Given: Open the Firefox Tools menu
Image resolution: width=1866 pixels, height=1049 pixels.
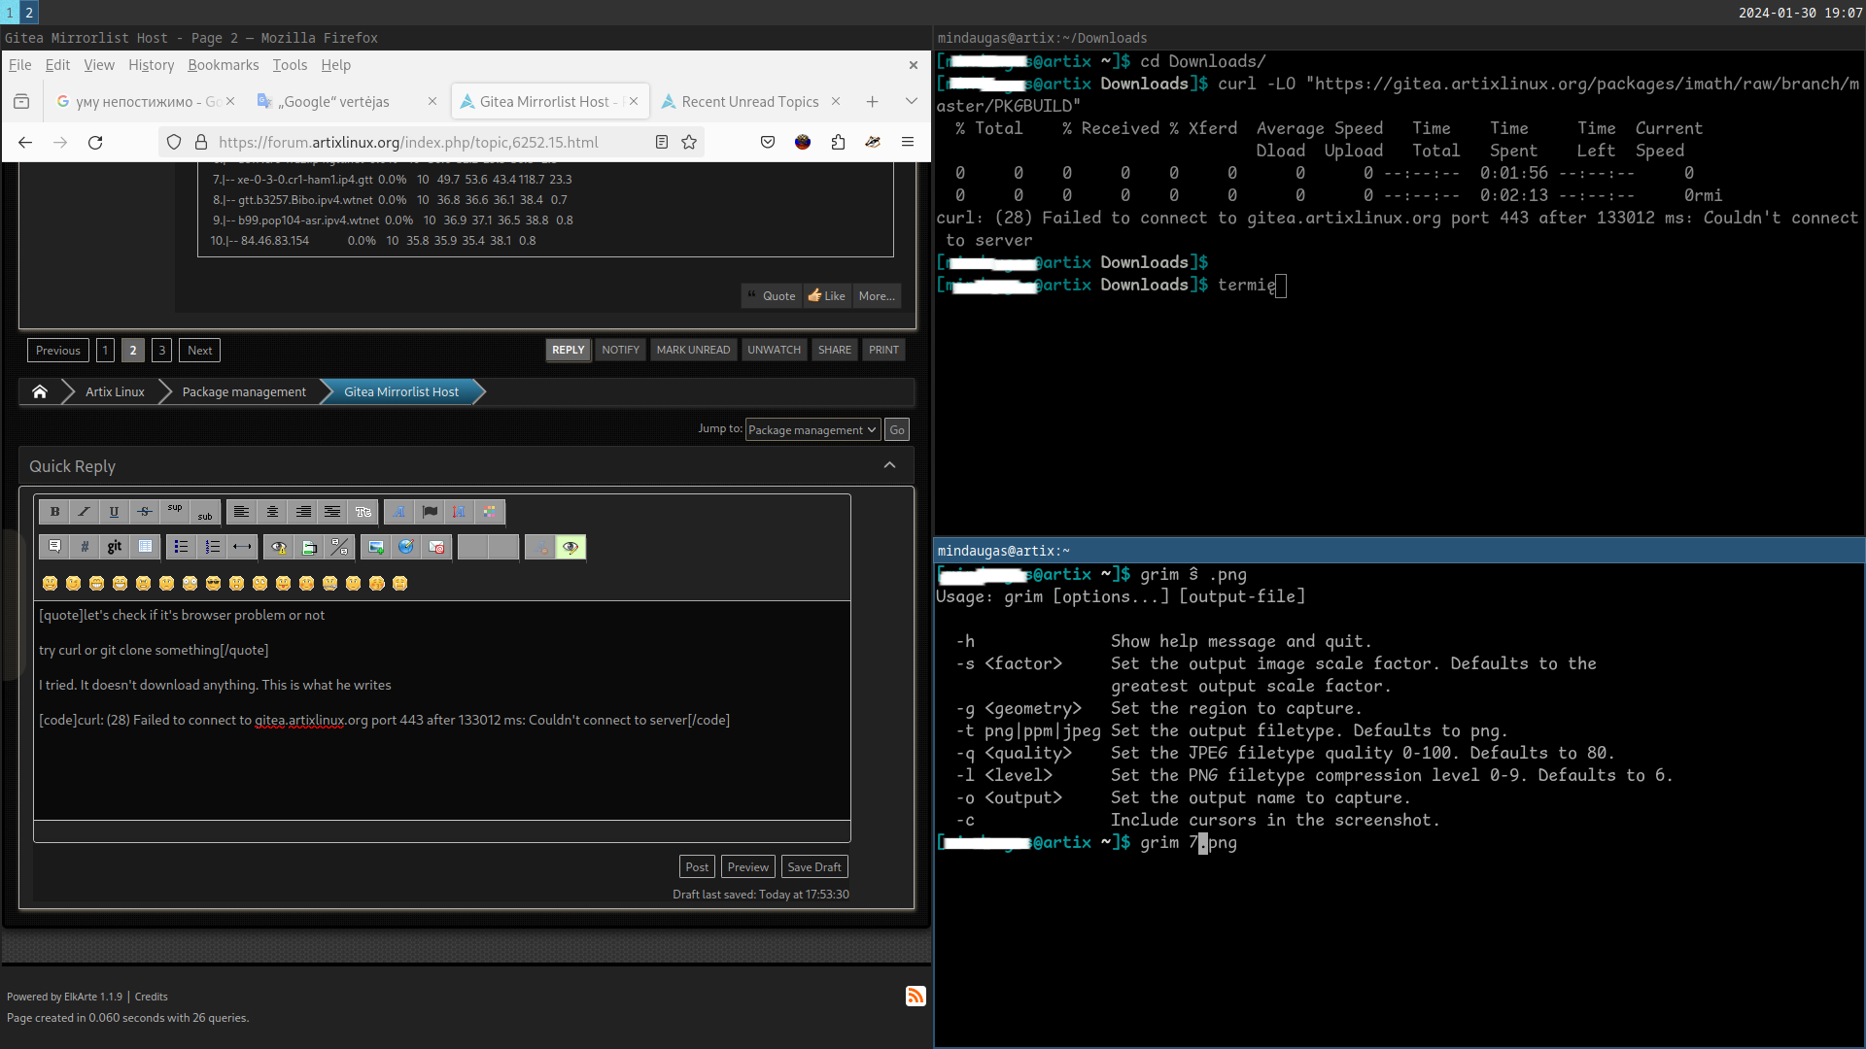Looking at the screenshot, I should click(290, 65).
